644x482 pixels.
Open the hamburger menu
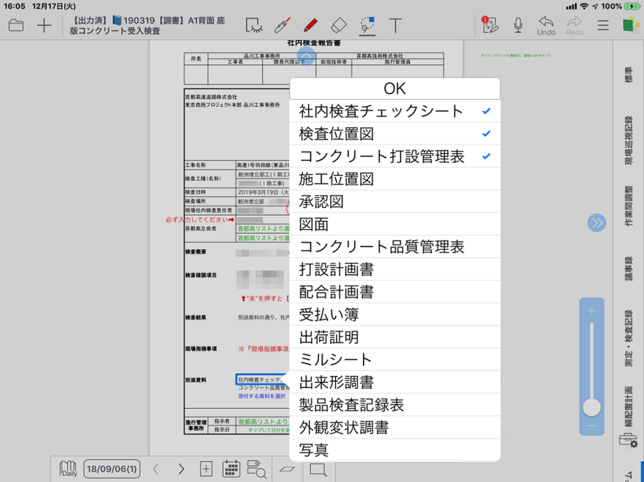[603, 26]
